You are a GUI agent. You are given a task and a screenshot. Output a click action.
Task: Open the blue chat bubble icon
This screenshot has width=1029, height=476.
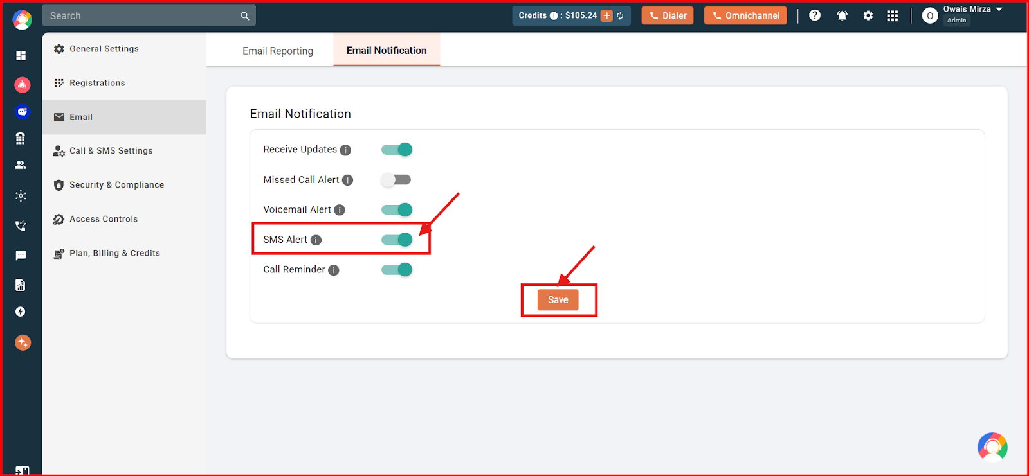click(x=22, y=112)
